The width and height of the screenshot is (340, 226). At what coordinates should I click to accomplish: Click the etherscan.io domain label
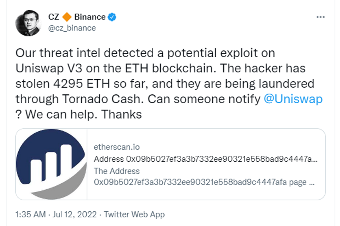pos(116,147)
